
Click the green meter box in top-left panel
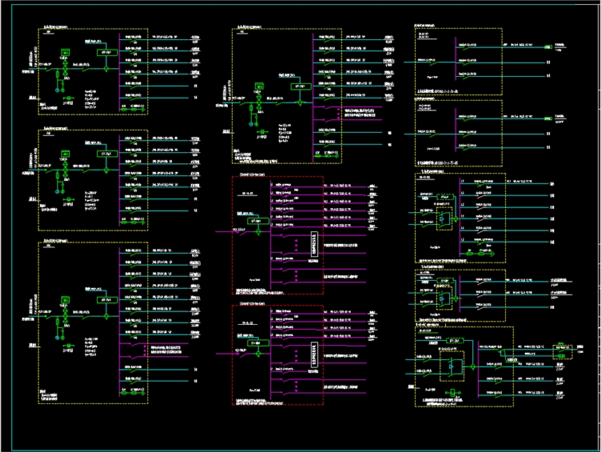click(65, 52)
